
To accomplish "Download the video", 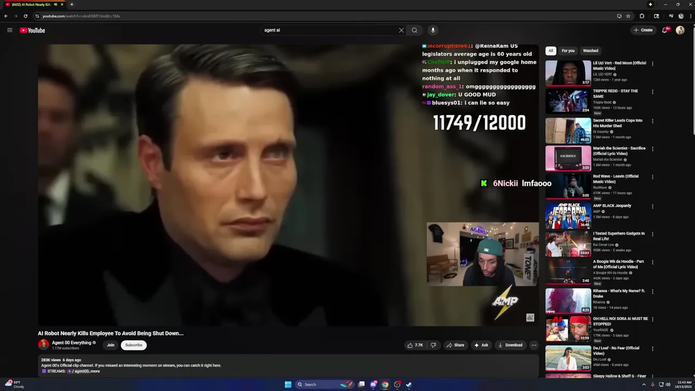I will [510, 345].
